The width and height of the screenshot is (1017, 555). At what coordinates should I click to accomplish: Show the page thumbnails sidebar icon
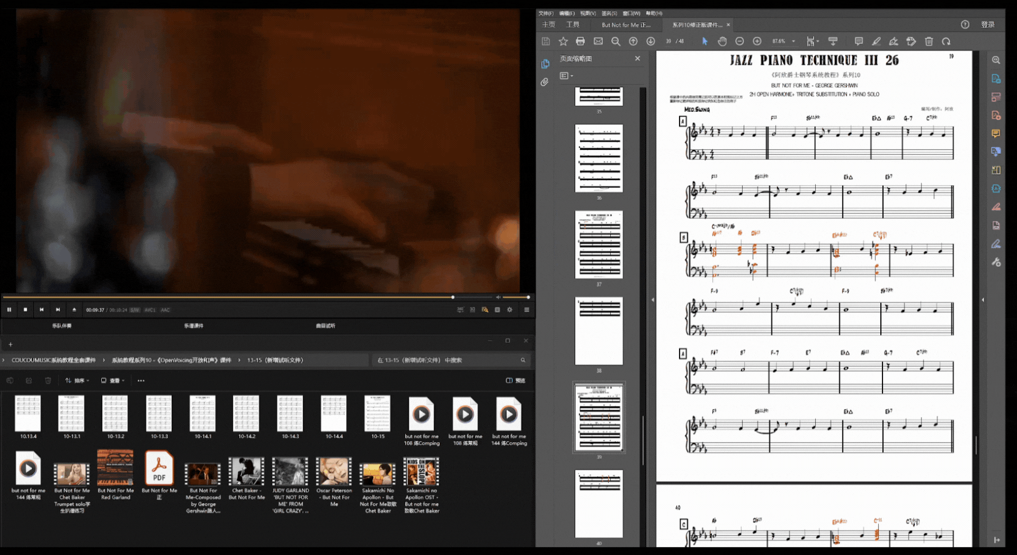coord(545,64)
